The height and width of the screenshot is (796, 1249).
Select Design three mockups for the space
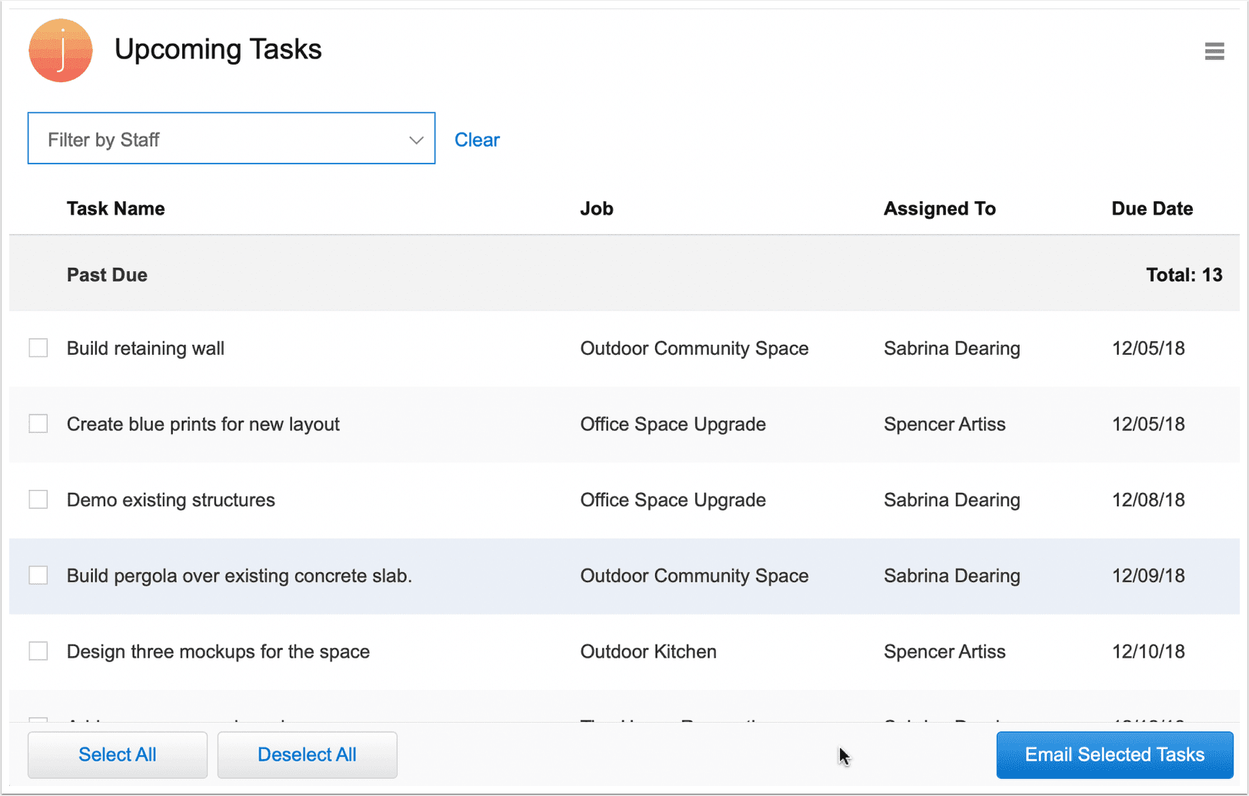pyautogui.click(x=38, y=651)
